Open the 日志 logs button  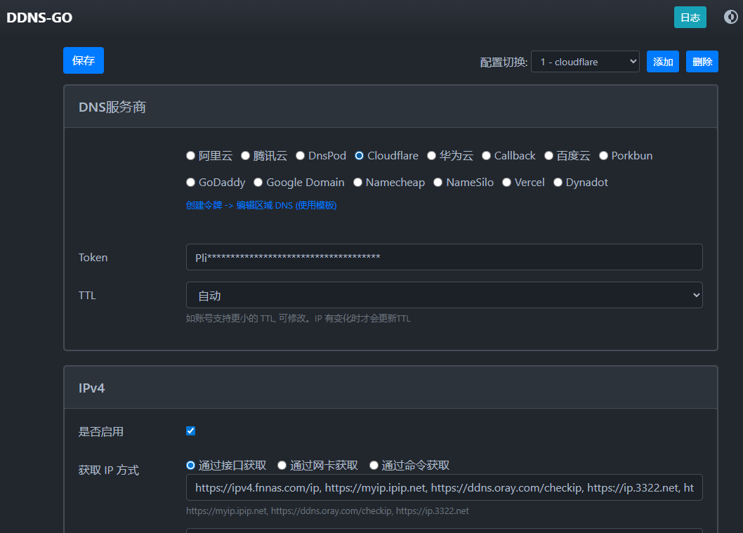click(x=690, y=18)
